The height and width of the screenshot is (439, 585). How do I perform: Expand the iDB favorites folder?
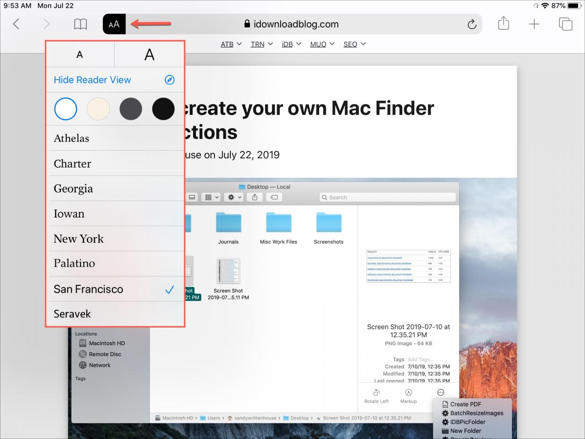[x=292, y=44]
